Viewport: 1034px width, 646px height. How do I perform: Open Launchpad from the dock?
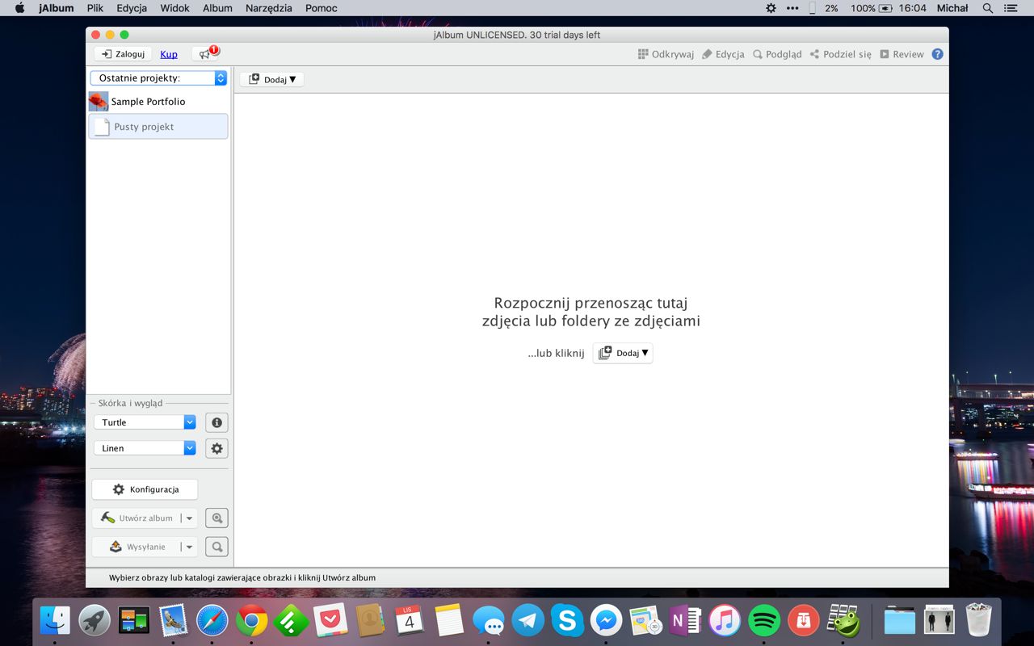95,620
